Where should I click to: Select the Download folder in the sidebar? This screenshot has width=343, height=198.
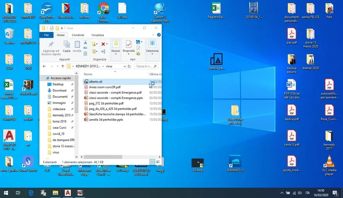coord(59,90)
